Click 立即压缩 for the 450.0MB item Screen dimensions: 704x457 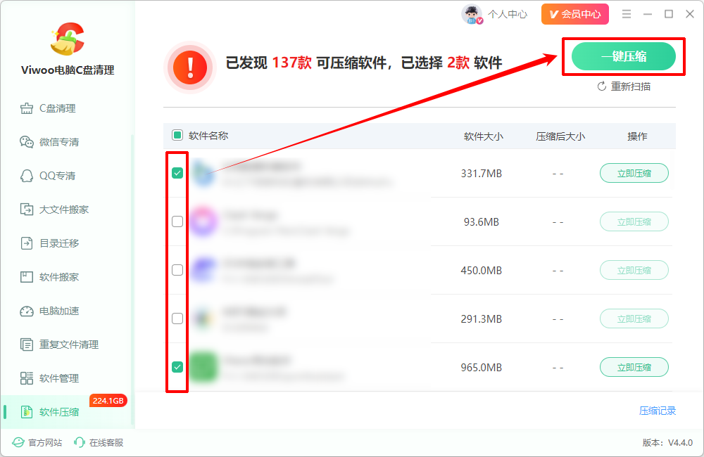point(634,270)
